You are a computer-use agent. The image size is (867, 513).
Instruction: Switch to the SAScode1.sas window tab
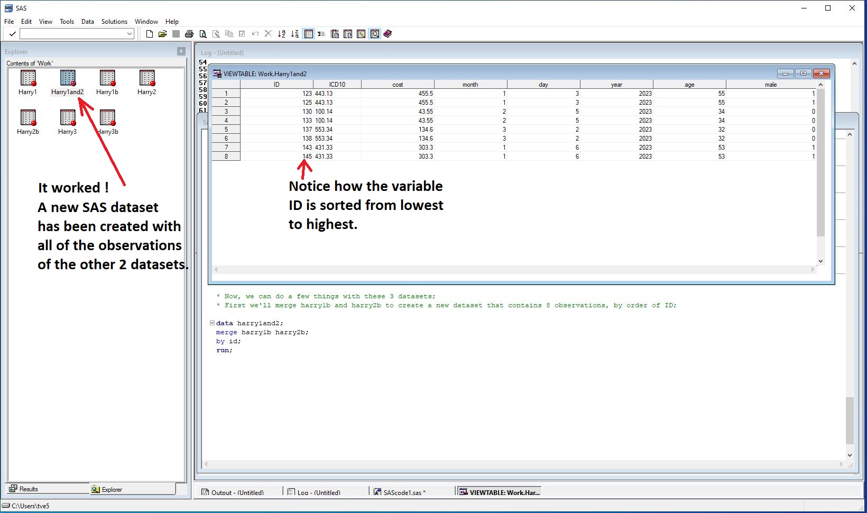pos(402,492)
